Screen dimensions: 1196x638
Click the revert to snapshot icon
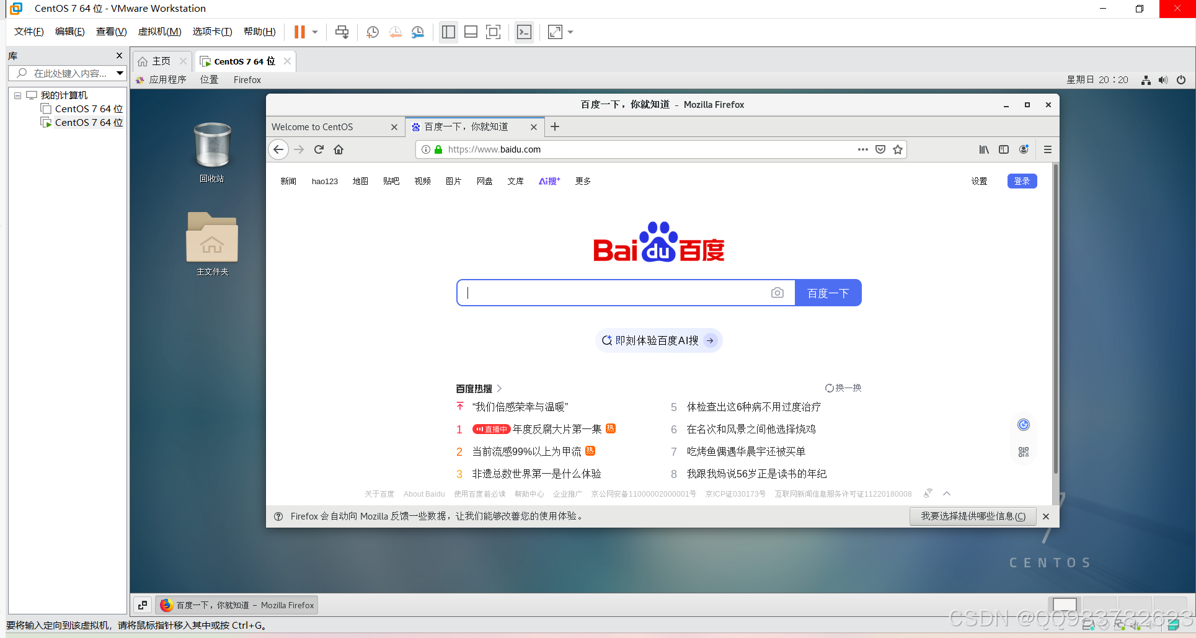(x=395, y=32)
